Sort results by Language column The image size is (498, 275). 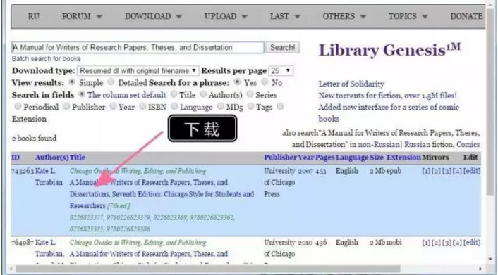click(x=352, y=158)
